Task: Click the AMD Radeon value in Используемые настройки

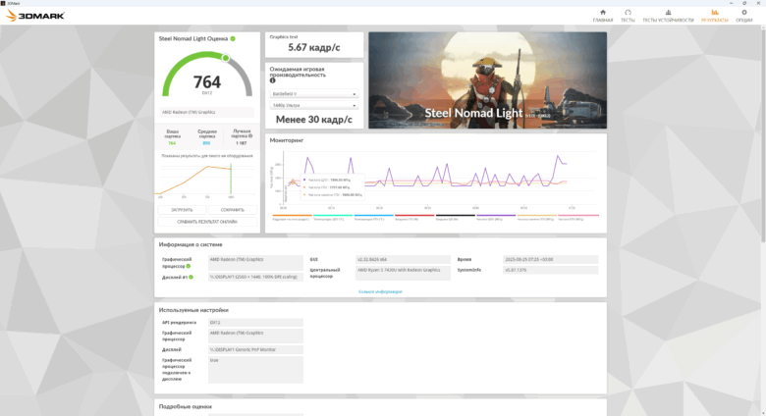Action: point(255,336)
